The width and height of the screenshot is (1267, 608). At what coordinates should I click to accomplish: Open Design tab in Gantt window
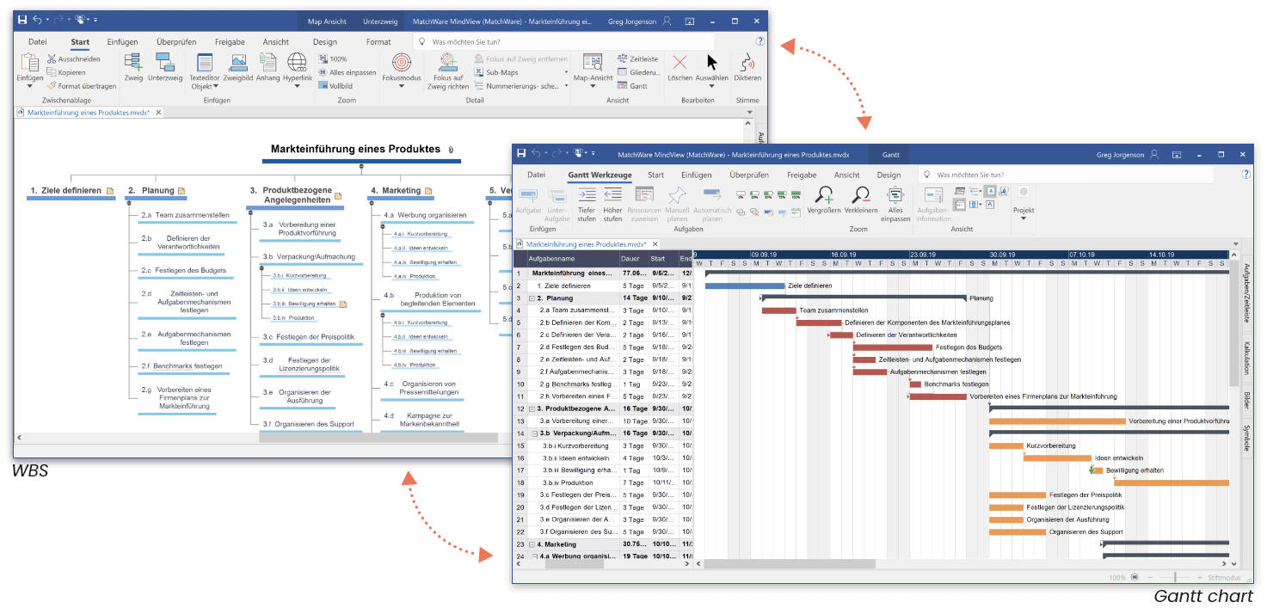(x=889, y=175)
